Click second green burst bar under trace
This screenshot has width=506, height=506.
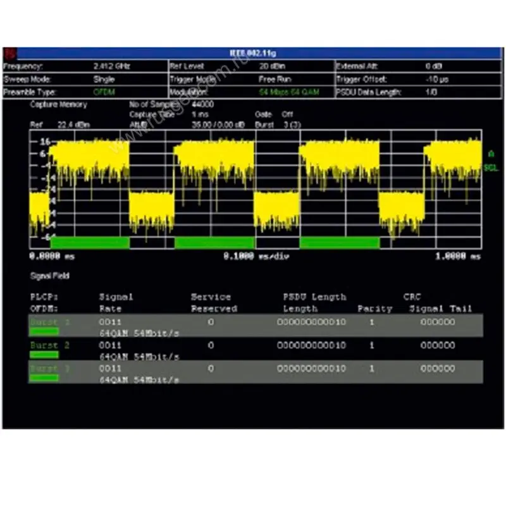pyautogui.click(x=214, y=243)
